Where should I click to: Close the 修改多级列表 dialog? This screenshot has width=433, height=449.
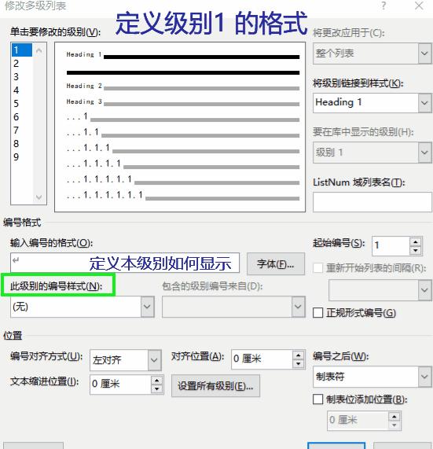tap(419, 6)
